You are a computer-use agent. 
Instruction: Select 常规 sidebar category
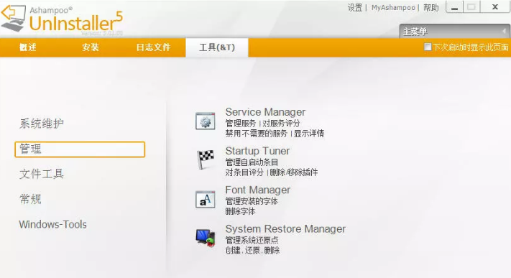click(30, 199)
